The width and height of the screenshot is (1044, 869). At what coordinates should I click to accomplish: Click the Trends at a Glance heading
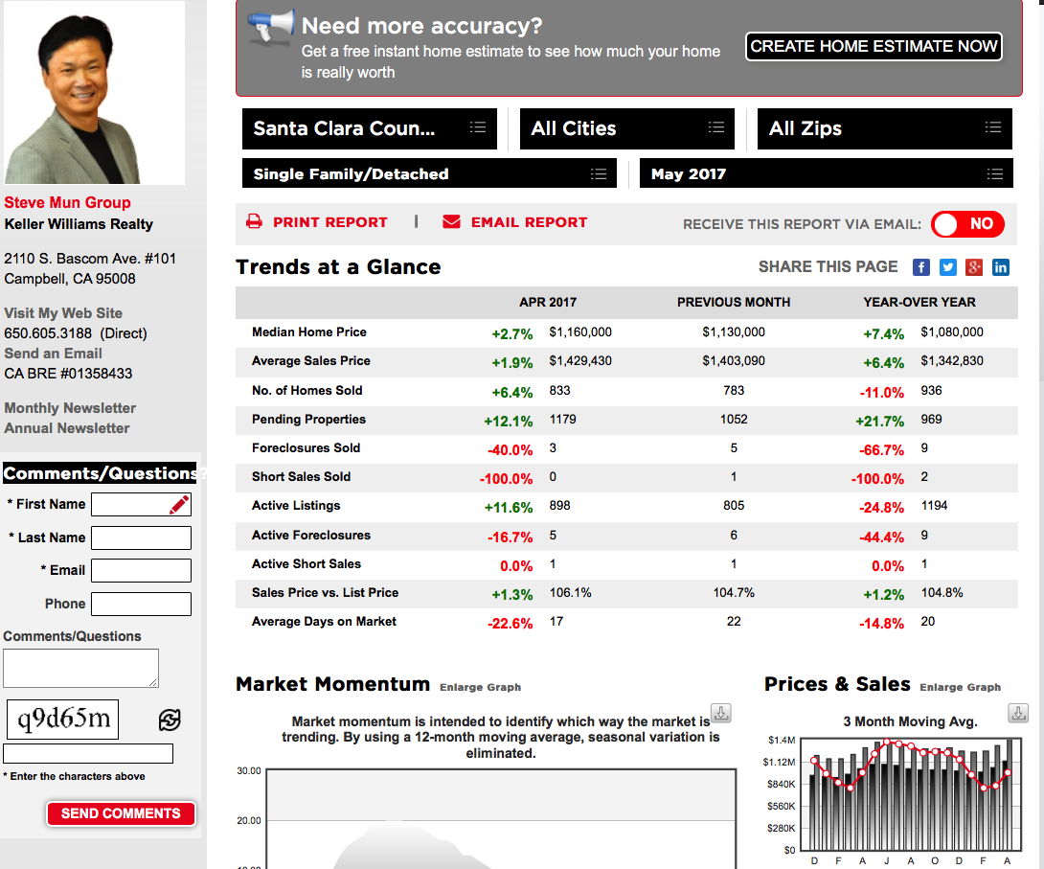pos(338,267)
